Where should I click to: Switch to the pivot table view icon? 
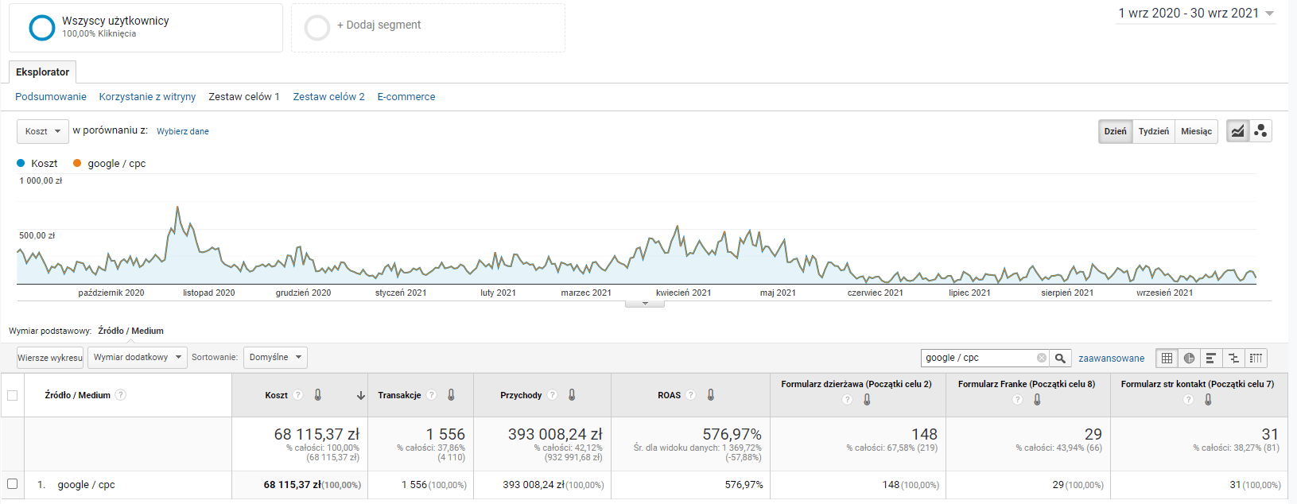click(1256, 359)
